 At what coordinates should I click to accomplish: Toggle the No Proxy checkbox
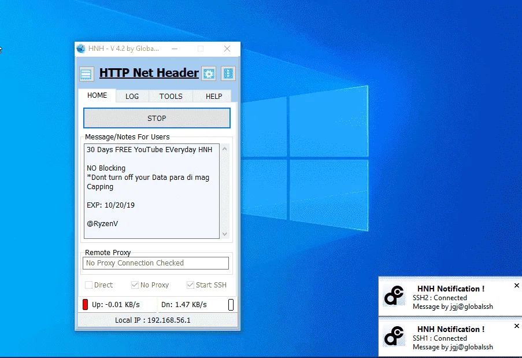(135, 285)
